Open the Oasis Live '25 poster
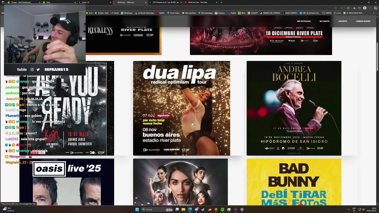This screenshot has height=213, width=379. 67,182
